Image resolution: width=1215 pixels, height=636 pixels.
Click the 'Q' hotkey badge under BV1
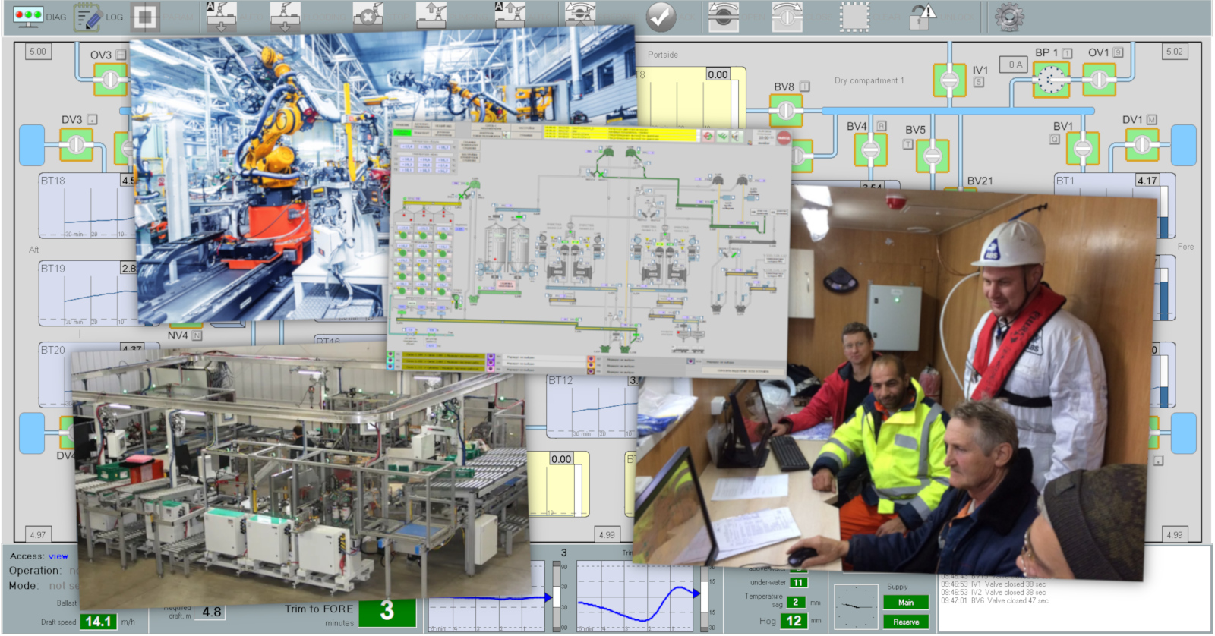[x=1054, y=139]
